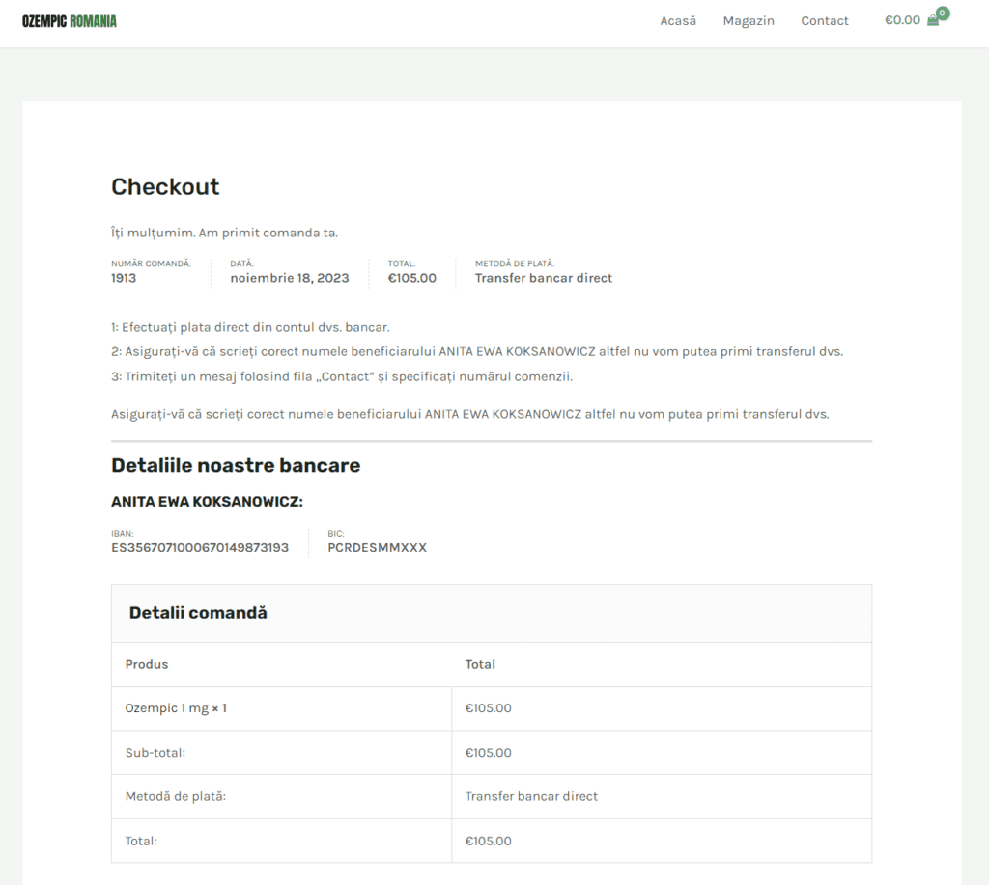The image size is (989, 885).
Task: Open the shopping cart icon
Action: [933, 20]
